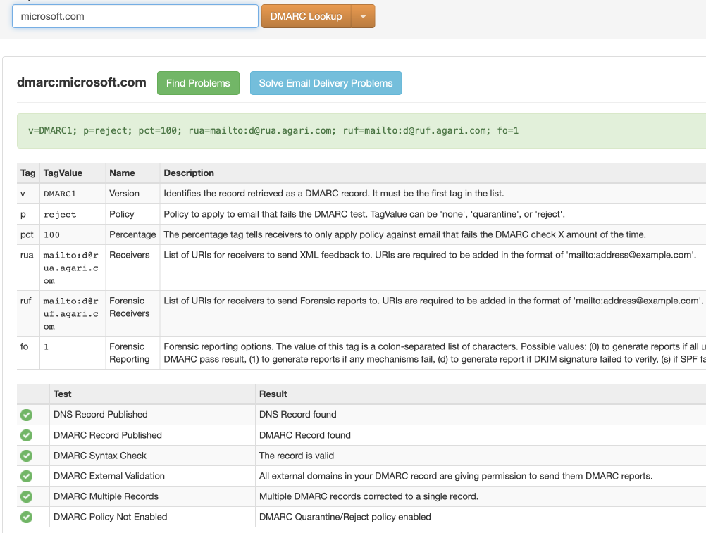Open the DMARC Lookup dropdown arrow
Viewport: 706px width, 533px height.
[363, 16]
